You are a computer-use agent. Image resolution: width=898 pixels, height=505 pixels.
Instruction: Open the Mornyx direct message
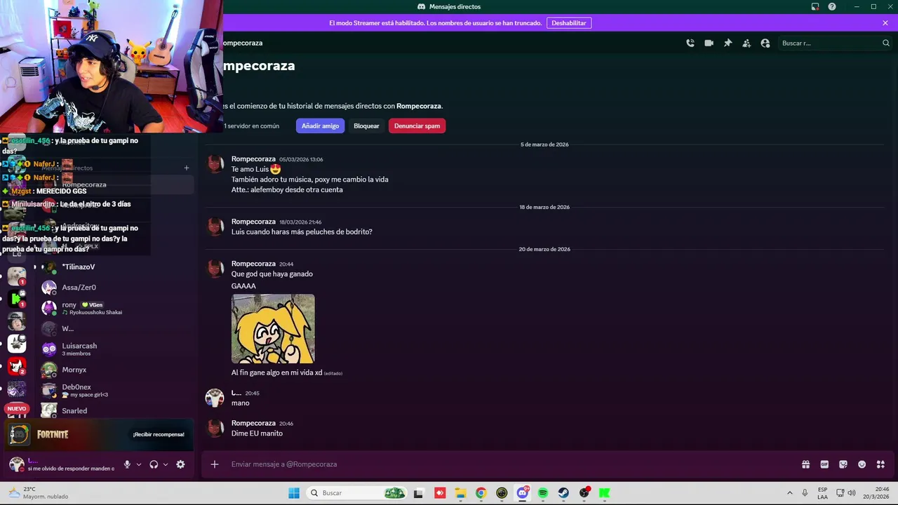(x=116, y=370)
